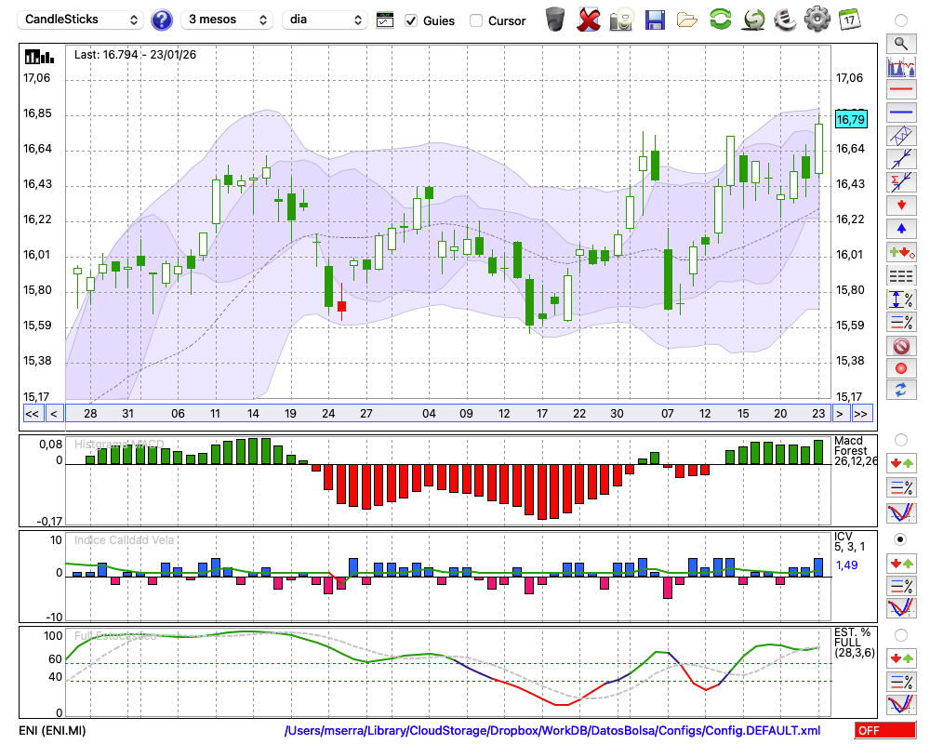Click the blue floppy disk save icon
This screenshot has height=744, width=930.
[x=655, y=20]
